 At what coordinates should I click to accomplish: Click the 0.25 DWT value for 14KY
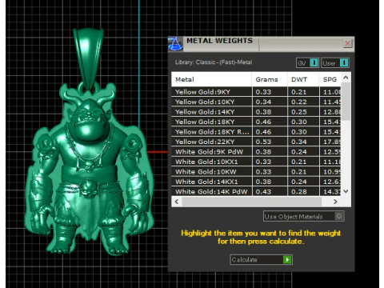(x=299, y=112)
